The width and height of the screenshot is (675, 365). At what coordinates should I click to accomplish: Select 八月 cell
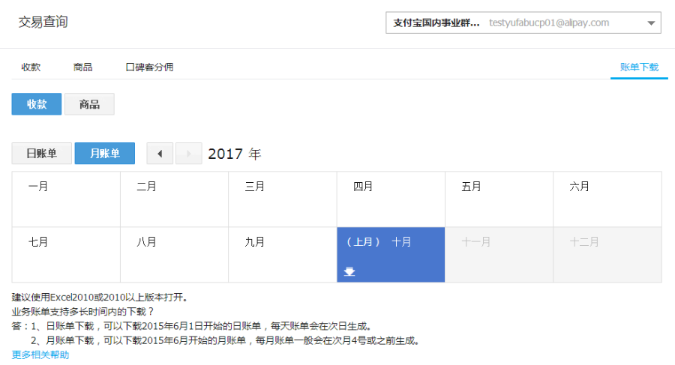click(x=174, y=255)
